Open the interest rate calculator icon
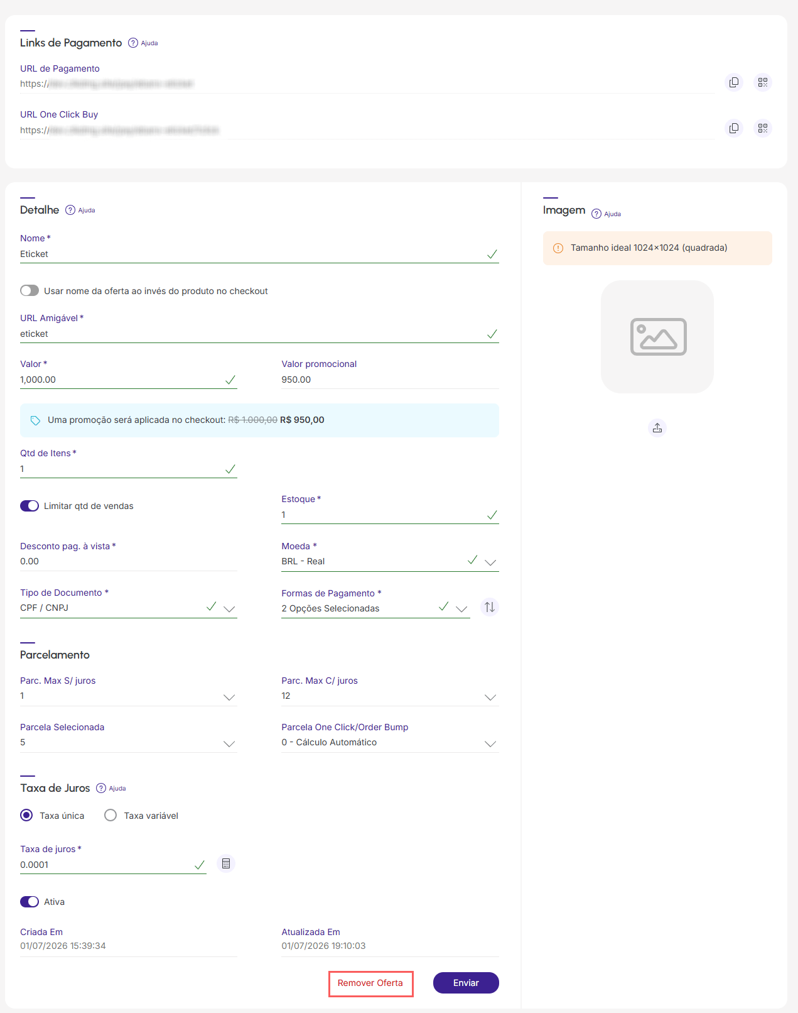 226,863
